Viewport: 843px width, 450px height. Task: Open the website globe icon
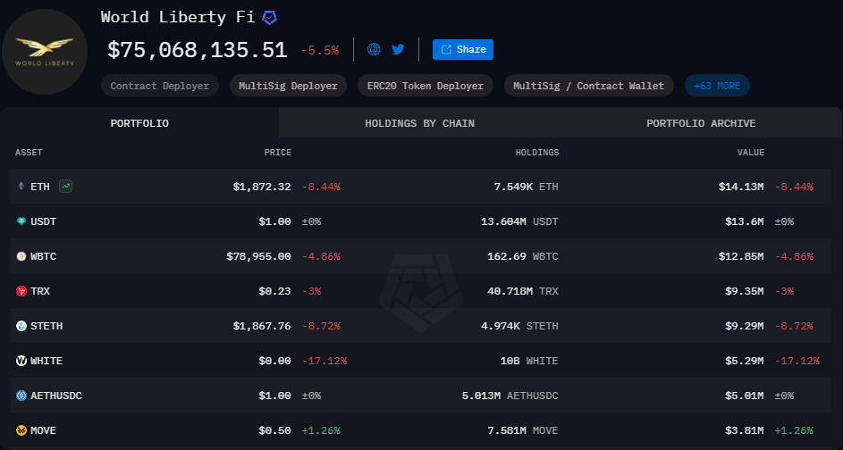(374, 49)
